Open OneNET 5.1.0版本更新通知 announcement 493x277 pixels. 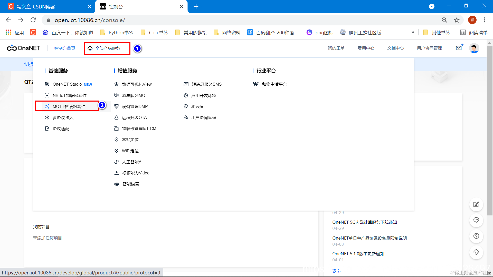pos(358,254)
